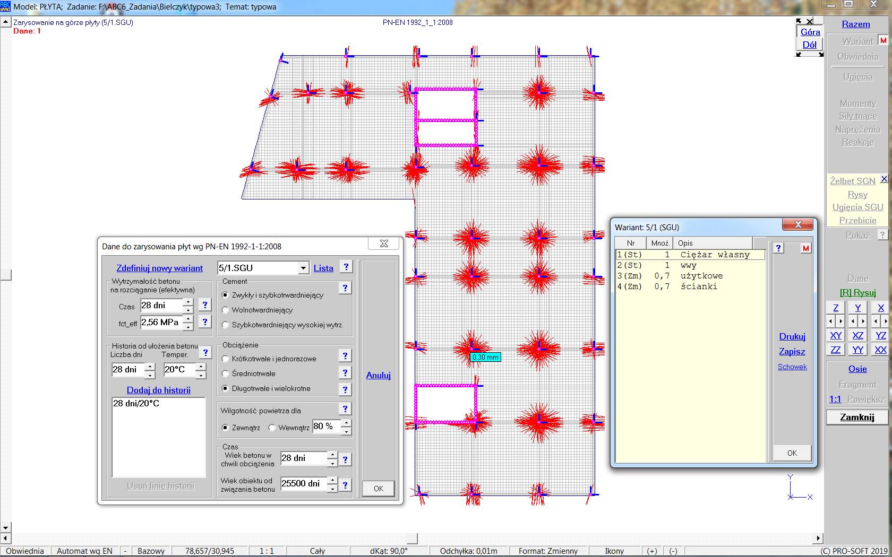Click the red M icon in Wariant dialog
Viewport: 892px width, 557px height.
click(805, 248)
